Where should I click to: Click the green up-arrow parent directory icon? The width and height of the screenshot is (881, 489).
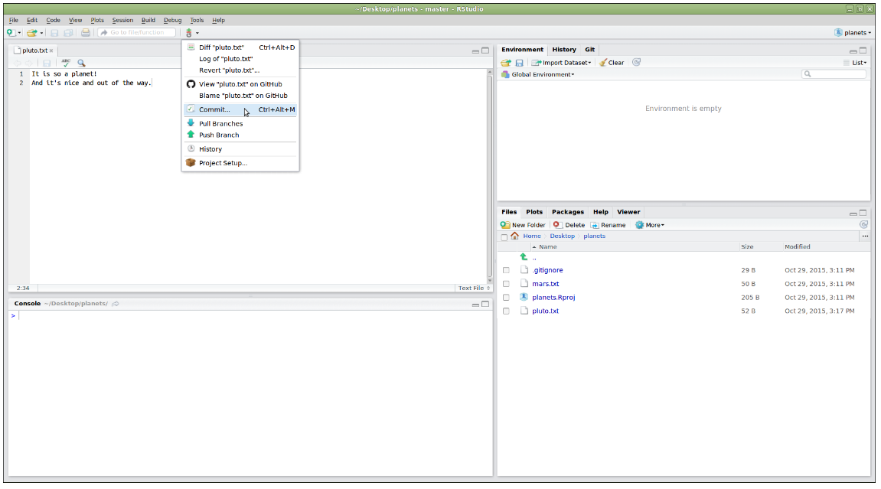coord(524,258)
